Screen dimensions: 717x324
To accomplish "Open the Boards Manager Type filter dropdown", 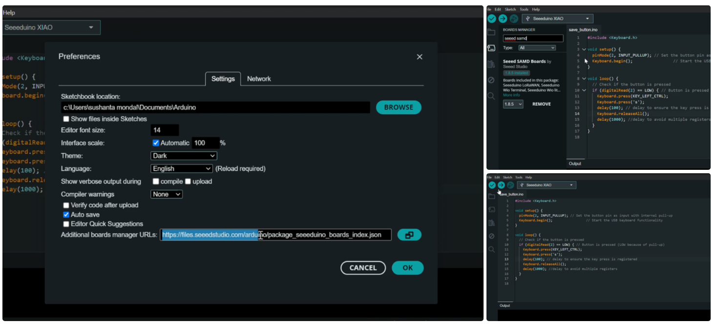I will (537, 48).
